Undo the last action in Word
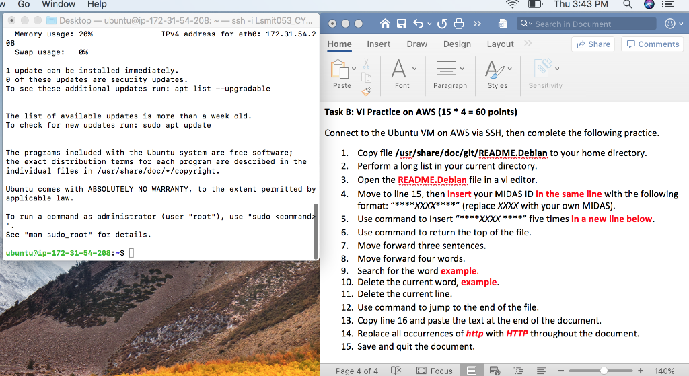 click(419, 24)
